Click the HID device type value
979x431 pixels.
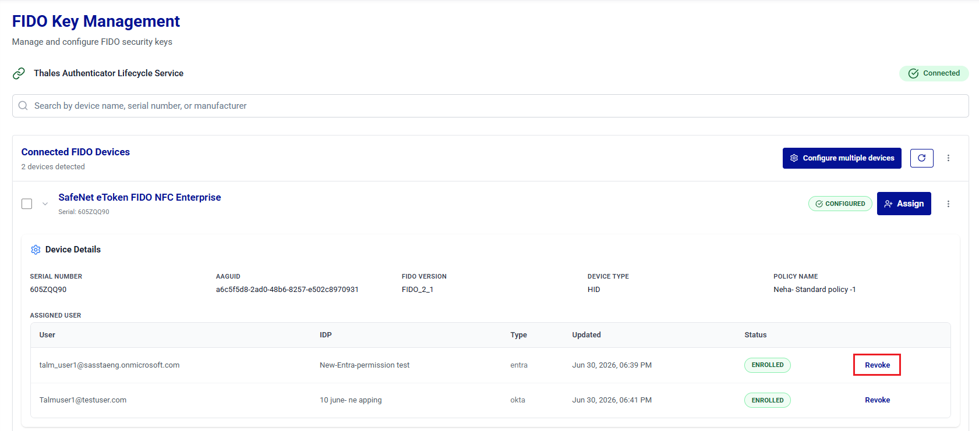click(594, 290)
